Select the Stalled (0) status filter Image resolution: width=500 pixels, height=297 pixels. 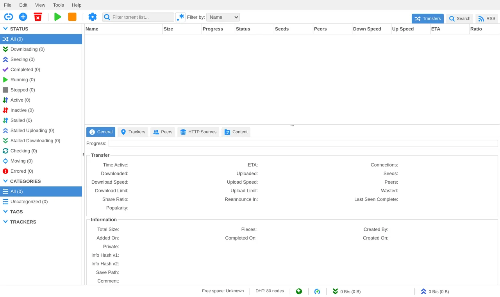41,120
